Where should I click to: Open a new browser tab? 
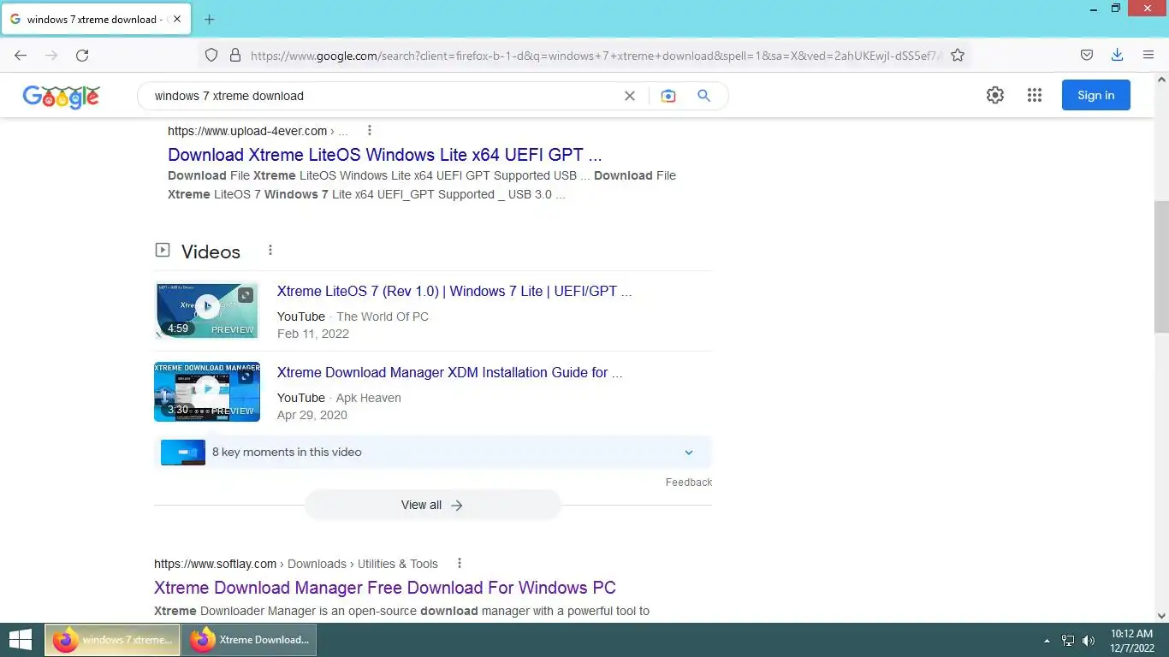click(209, 19)
